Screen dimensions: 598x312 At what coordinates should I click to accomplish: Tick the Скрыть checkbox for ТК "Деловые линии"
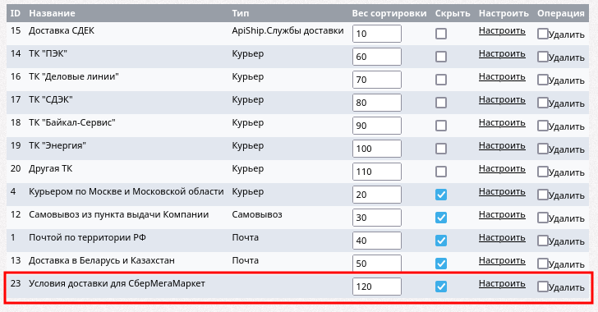pyautogui.click(x=441, y=80)
